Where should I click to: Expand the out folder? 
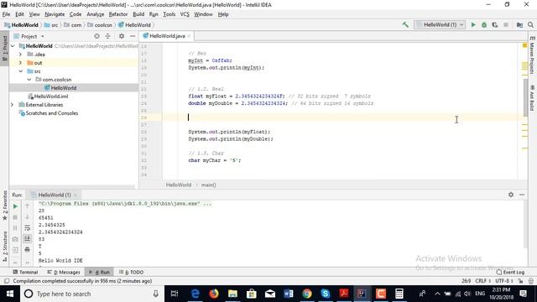point(20,63)
